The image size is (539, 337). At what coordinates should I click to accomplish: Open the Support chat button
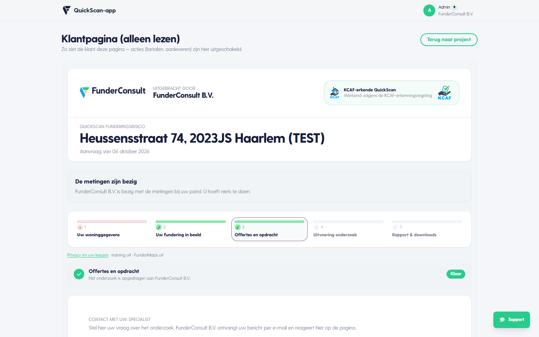click(x=512, y=320)
